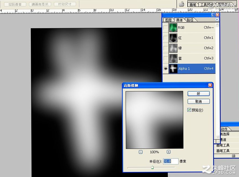The height and width of the screenshot is (177, 239).
Task: Open the 动作 (Actions) tab
Action: coord(224,129)
